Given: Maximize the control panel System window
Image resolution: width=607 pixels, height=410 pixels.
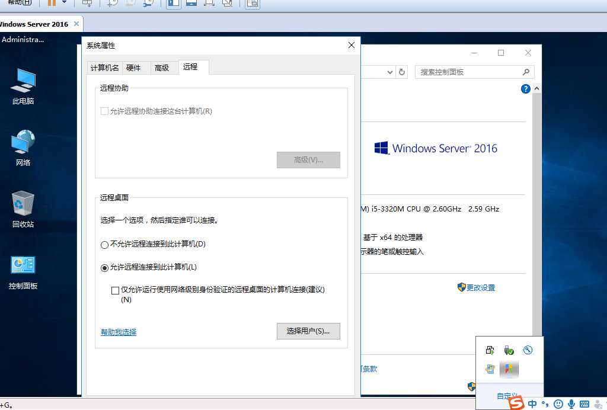Looking at the screenshot, I should 501,53.
